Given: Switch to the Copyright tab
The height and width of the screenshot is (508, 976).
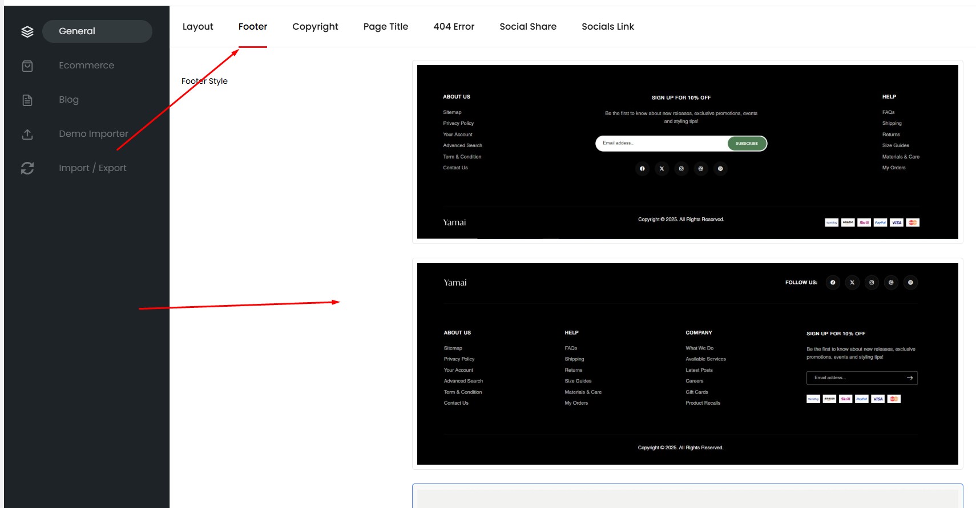Looking at the screenshot, I should (x=315, y=27).
